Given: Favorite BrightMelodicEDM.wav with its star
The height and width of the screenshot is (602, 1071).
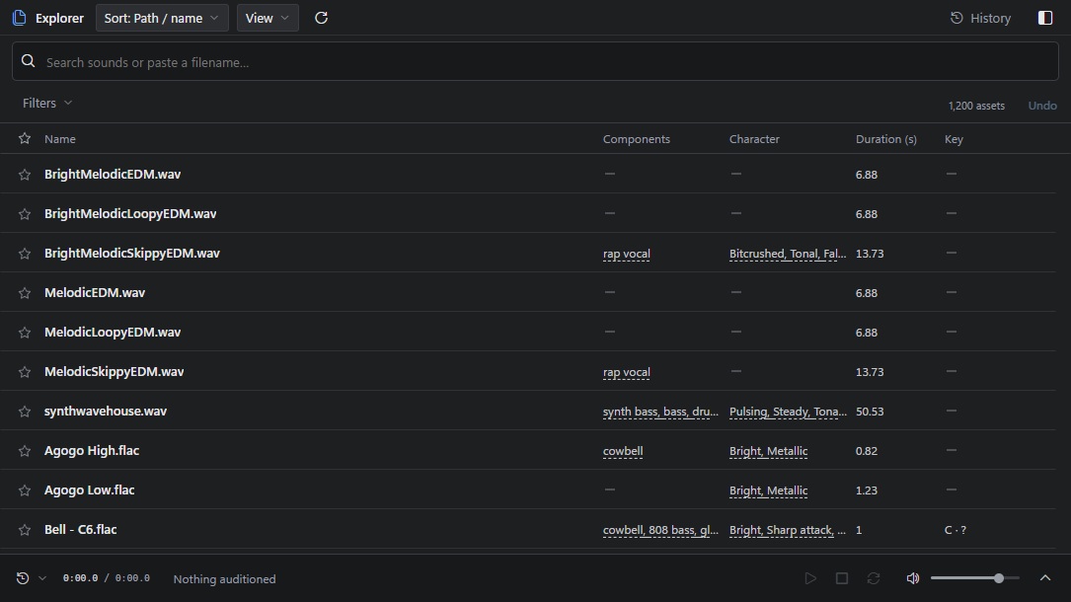Looking at the screenshot, I should pyautogui.click(x=25, y=174).
